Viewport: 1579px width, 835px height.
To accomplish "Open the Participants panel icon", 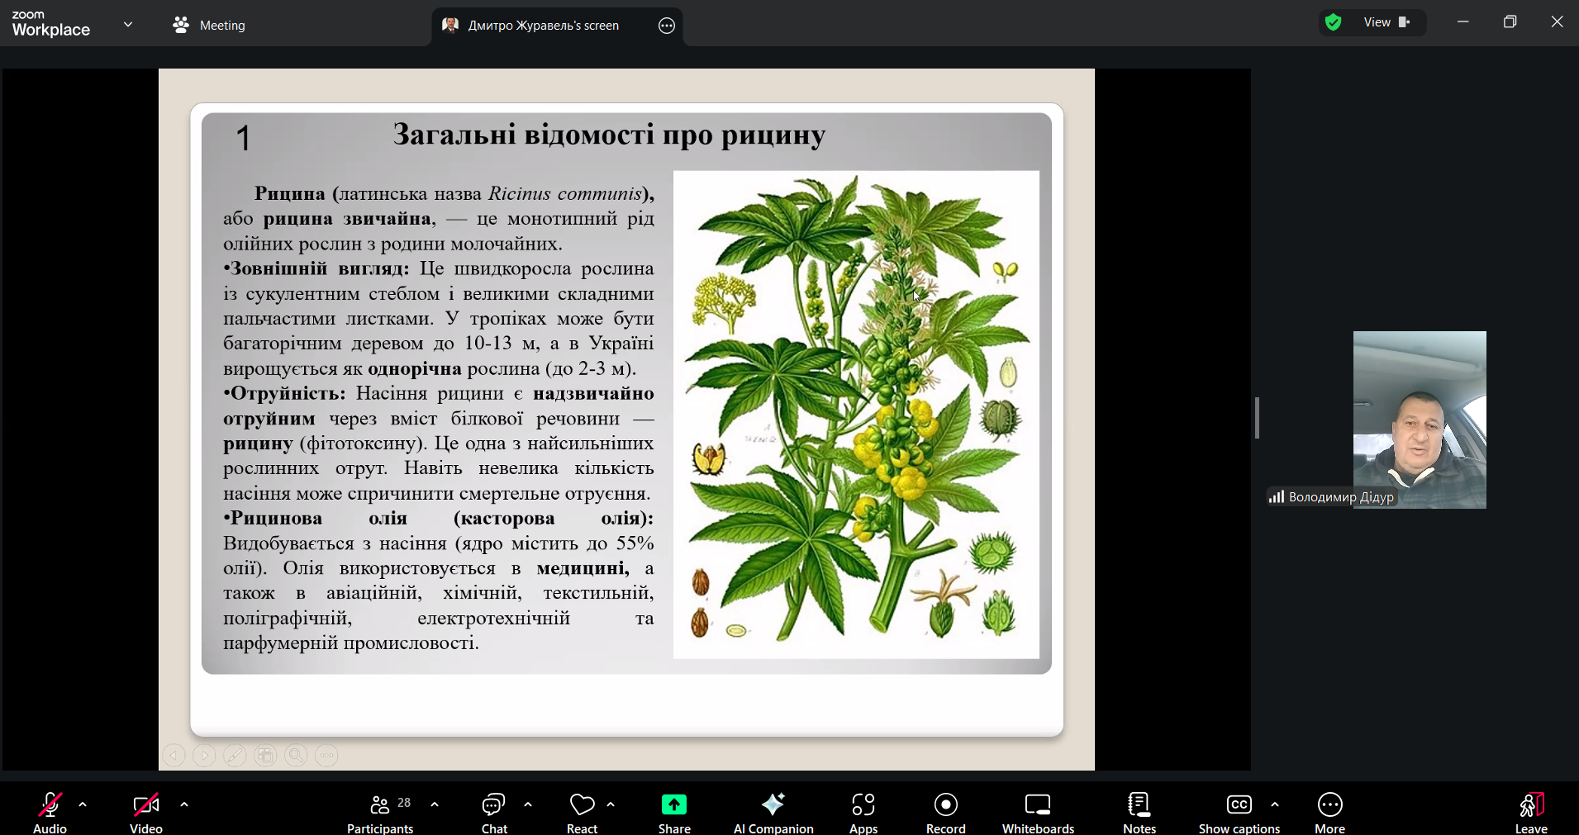I will [380, 805].
